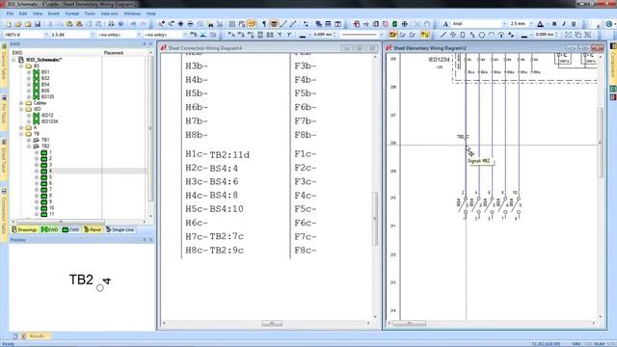617x347 pixels.
Task: Select the Line drawing tool
Action: coord(443,35)
